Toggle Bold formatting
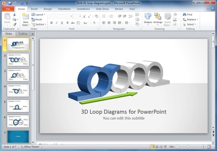 (51, 23)
